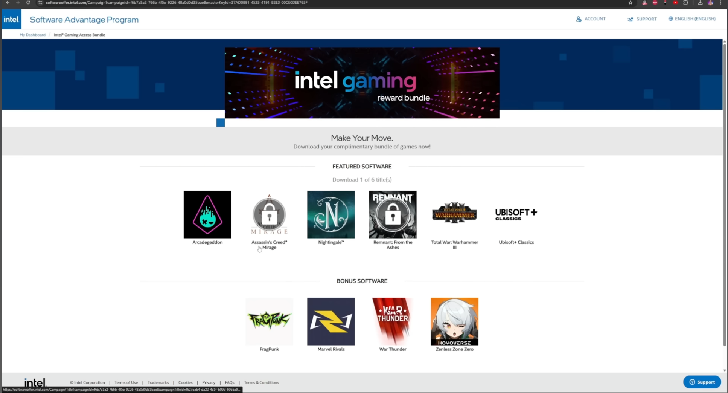728x393 pixels.
Task: Click the Zenless Zone Zero thumbnail
Action: coord(454,321)
